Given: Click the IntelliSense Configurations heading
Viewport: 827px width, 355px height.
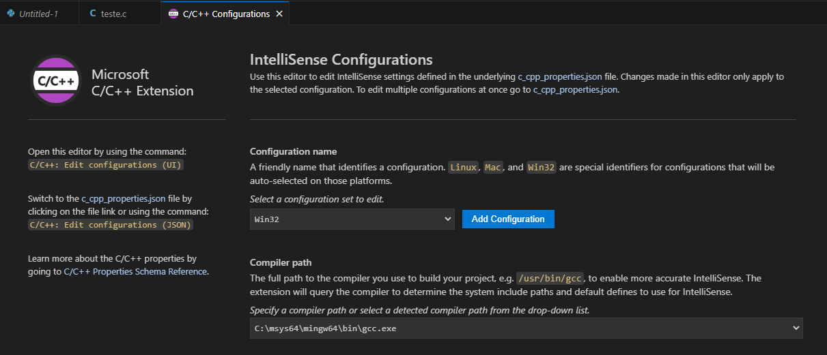Looking at the screenshot, I should click(x=341, y=59).
